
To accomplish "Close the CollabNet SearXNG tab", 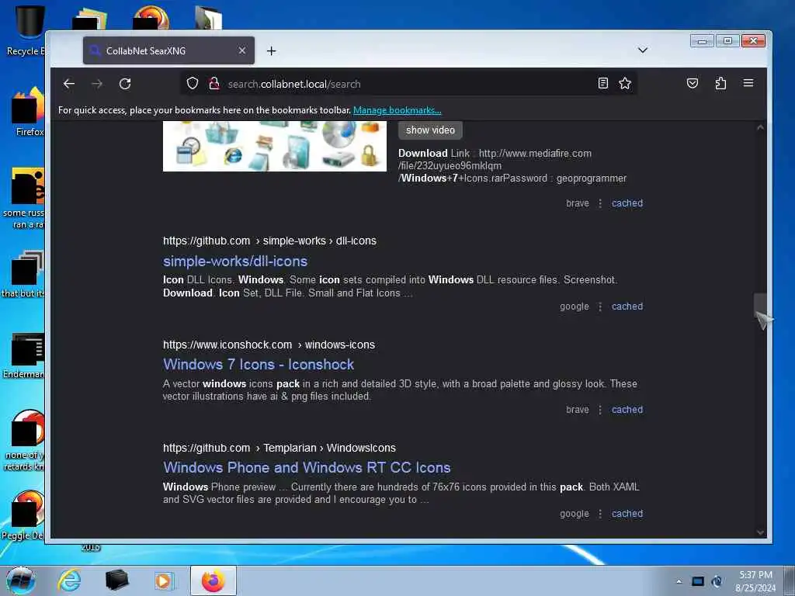I will click(242, 50).
